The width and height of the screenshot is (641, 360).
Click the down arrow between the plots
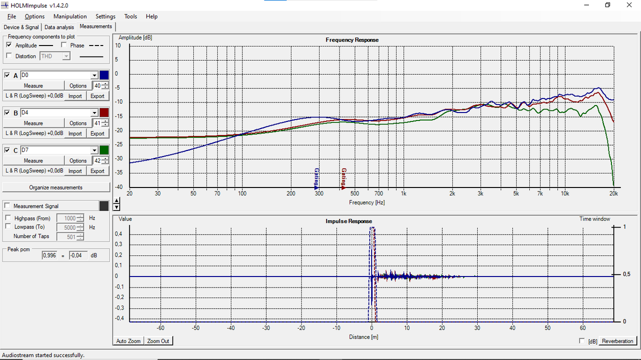pyautogui.click(x=117, y=207)
